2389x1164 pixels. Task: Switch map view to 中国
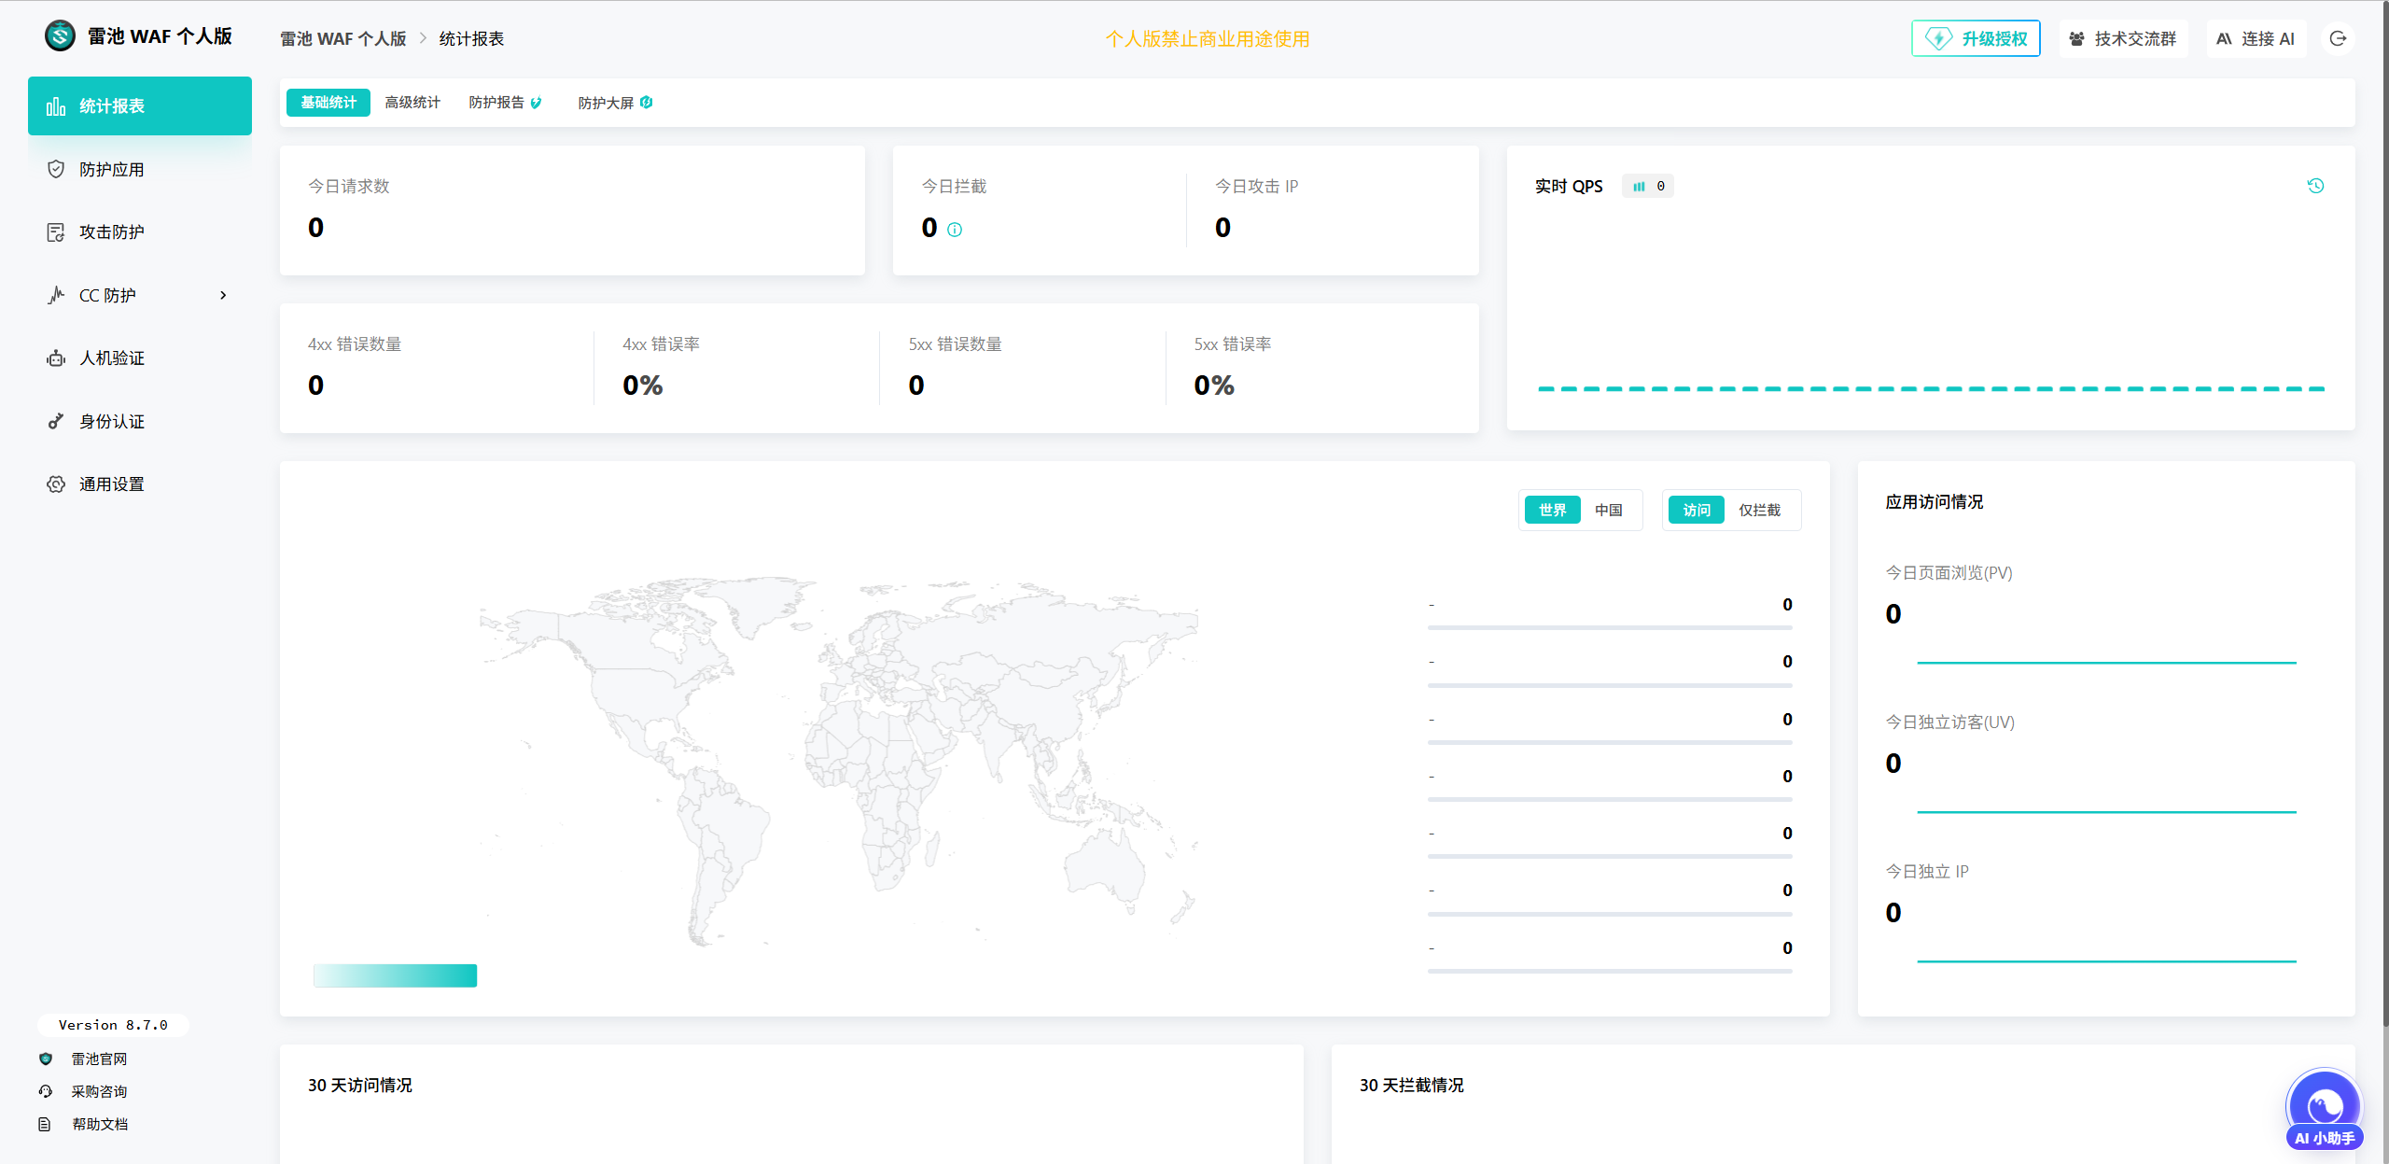1608,510
